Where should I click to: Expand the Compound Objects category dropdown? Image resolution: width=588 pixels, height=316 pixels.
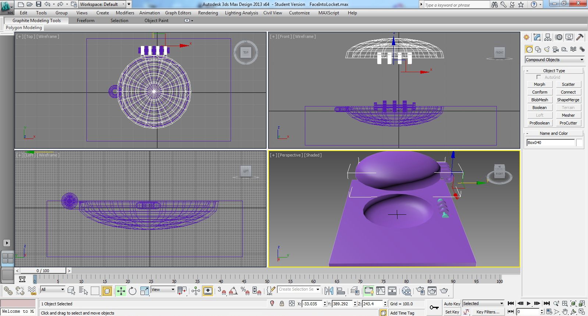tap(555, 60)
